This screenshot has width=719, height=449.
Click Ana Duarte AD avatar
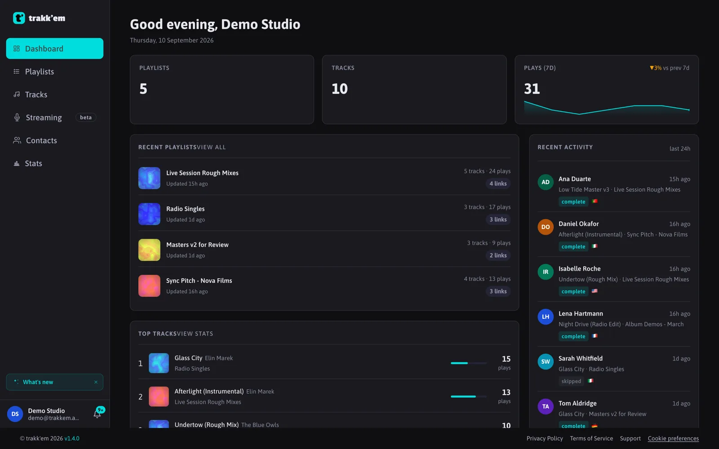click(x=546, y=182)
